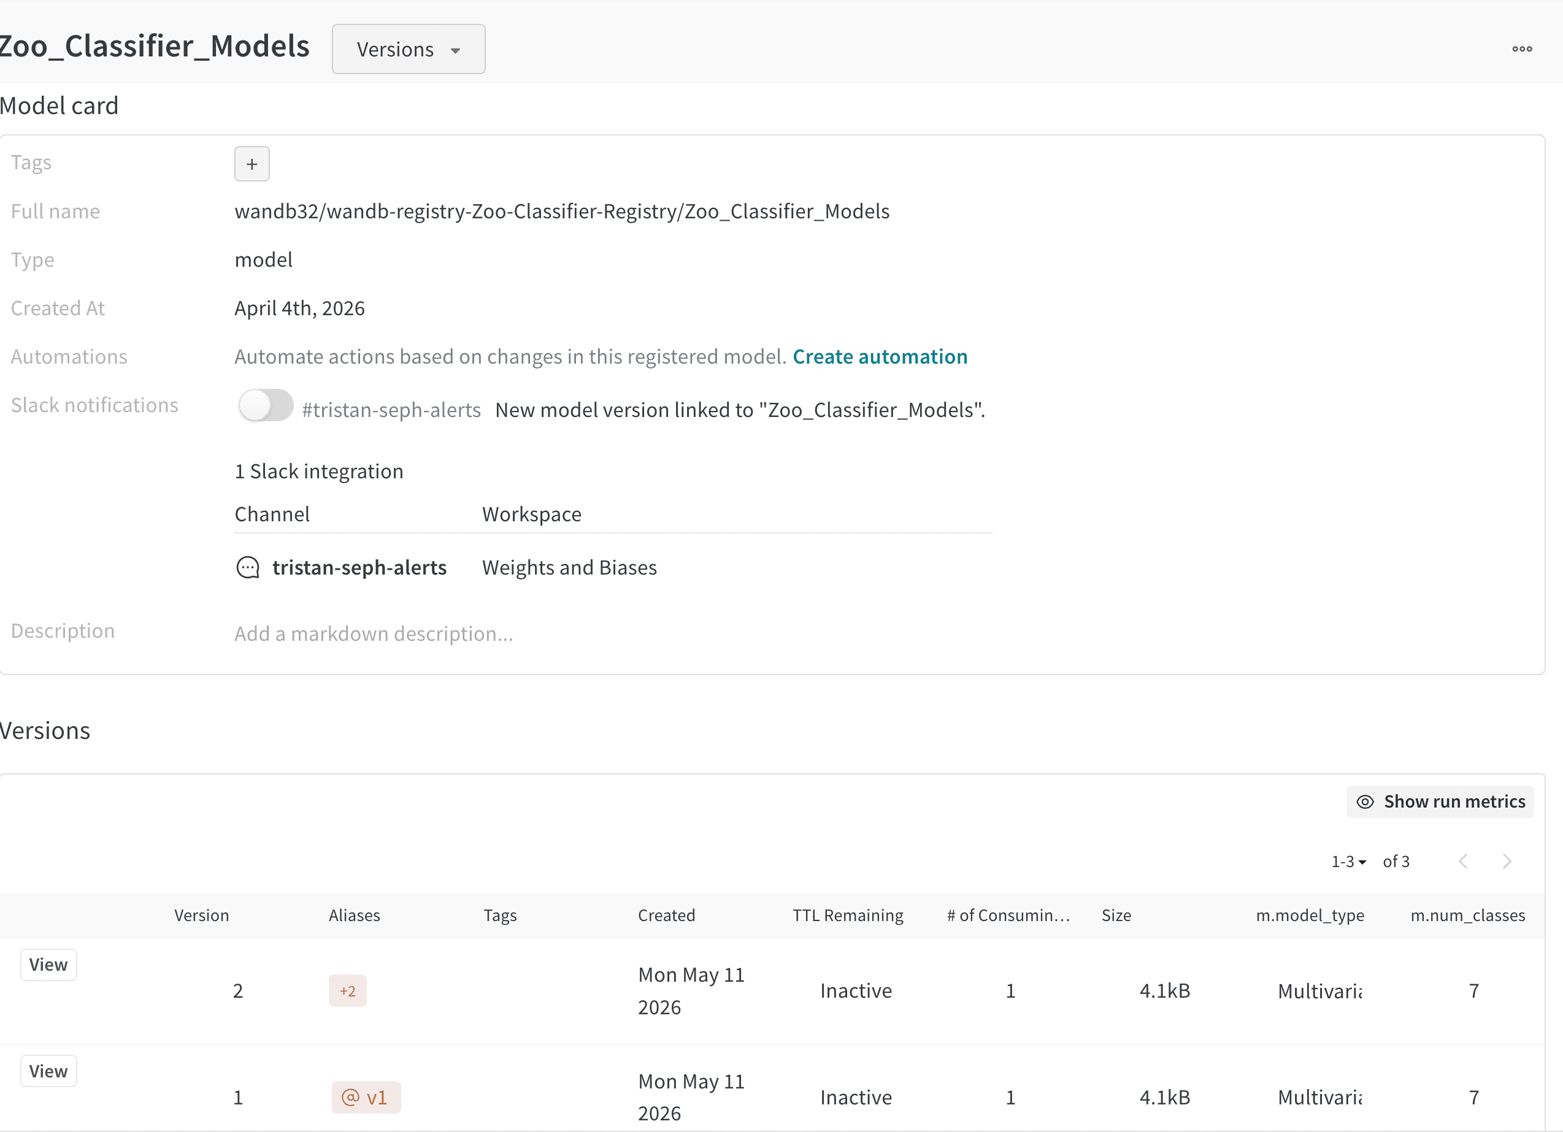Viewport: 1563px width, 1132px height.
Task: Go to next page of versions
Action: 1507,861
